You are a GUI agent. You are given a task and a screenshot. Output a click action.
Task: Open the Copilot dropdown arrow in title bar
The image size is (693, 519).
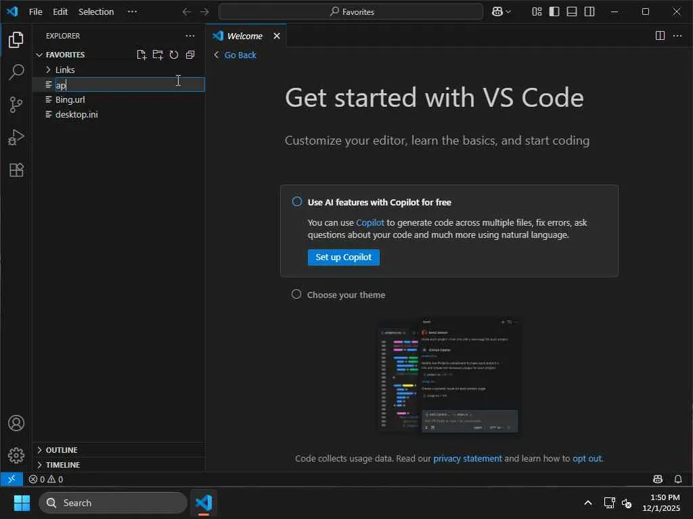[x=508, y=12]
